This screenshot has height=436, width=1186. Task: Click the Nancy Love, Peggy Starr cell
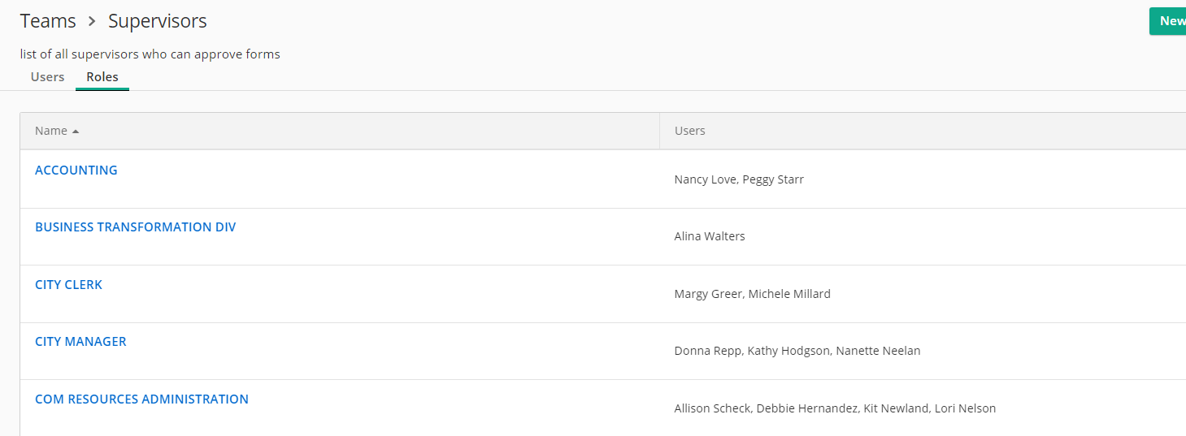coord(739,179)
